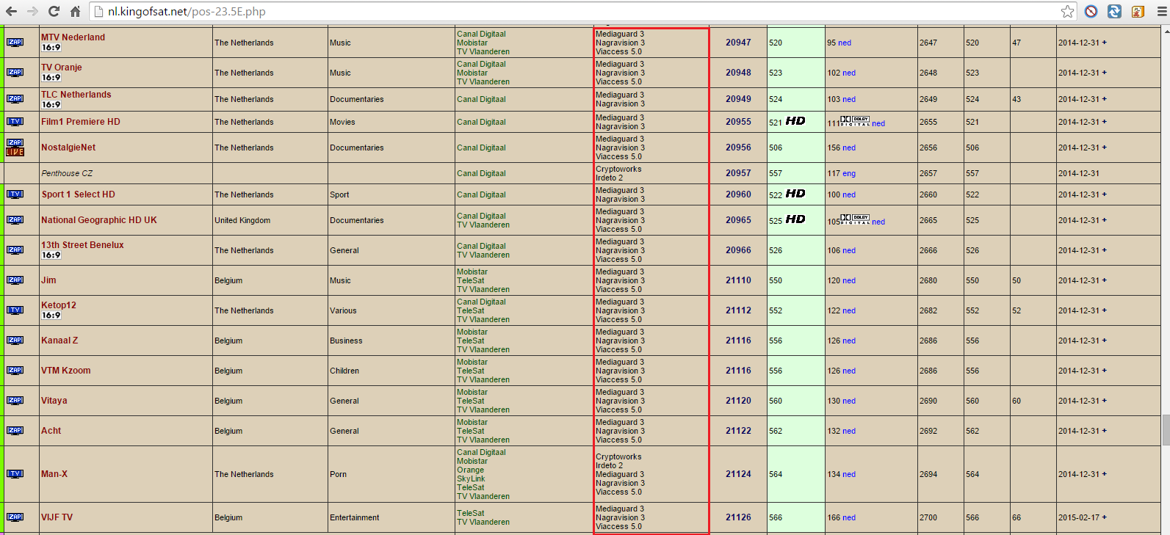Click the blue refresh-style extension icon
The width and height of the screenshot is (1170, 535).
point(1114,11)
